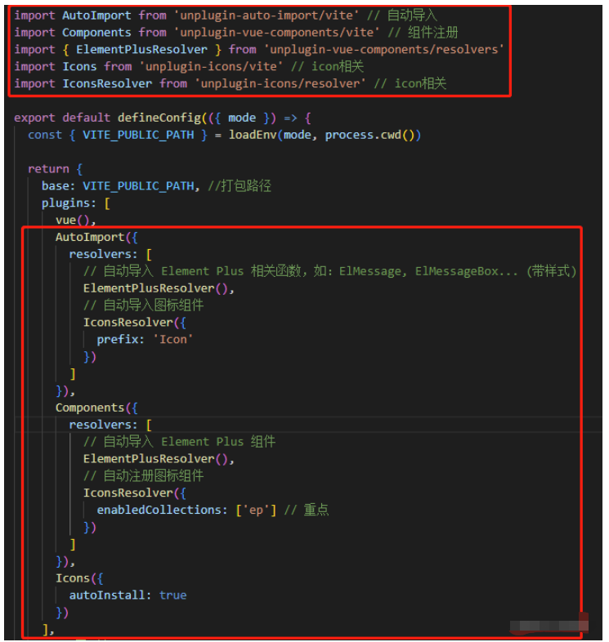
Task: Click 'import Icons' identifier
Action: coord(79,67)
